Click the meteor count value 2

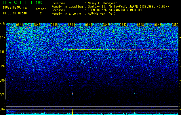click(41, 13)
